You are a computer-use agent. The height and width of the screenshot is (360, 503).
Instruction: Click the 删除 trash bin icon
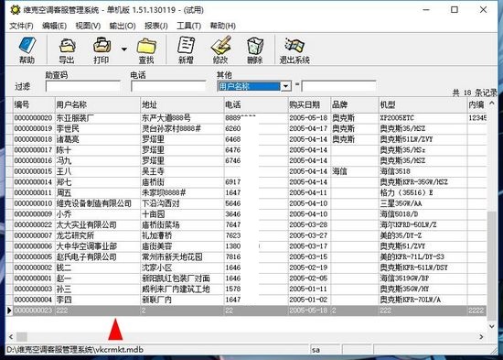tap(255, 46)
